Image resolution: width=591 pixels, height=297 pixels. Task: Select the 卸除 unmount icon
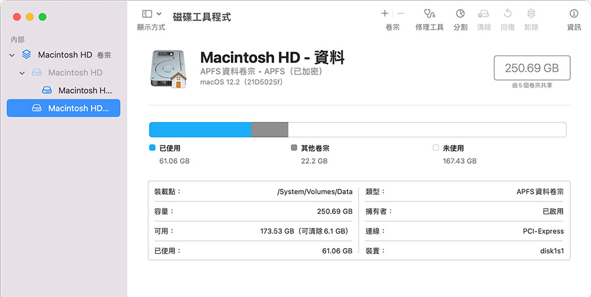coord(531,14)
